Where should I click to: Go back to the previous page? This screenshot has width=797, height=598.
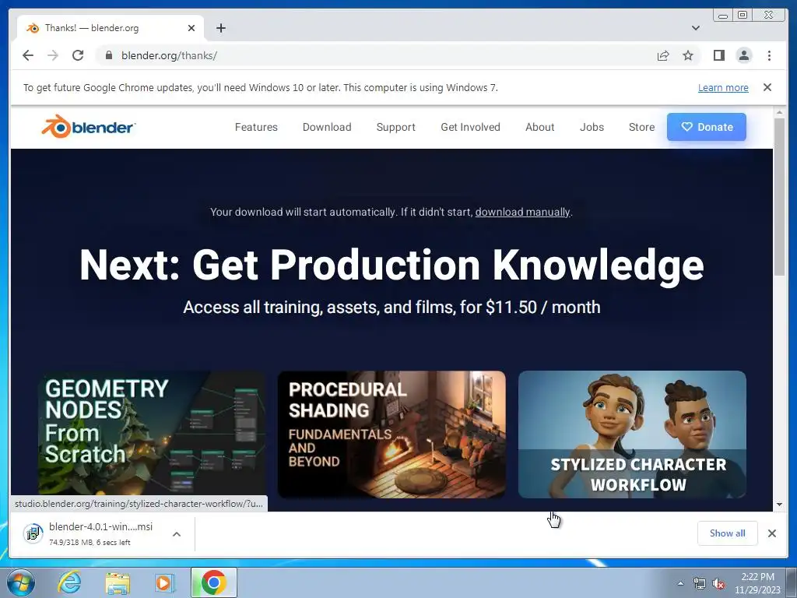[x=28, y=55]
